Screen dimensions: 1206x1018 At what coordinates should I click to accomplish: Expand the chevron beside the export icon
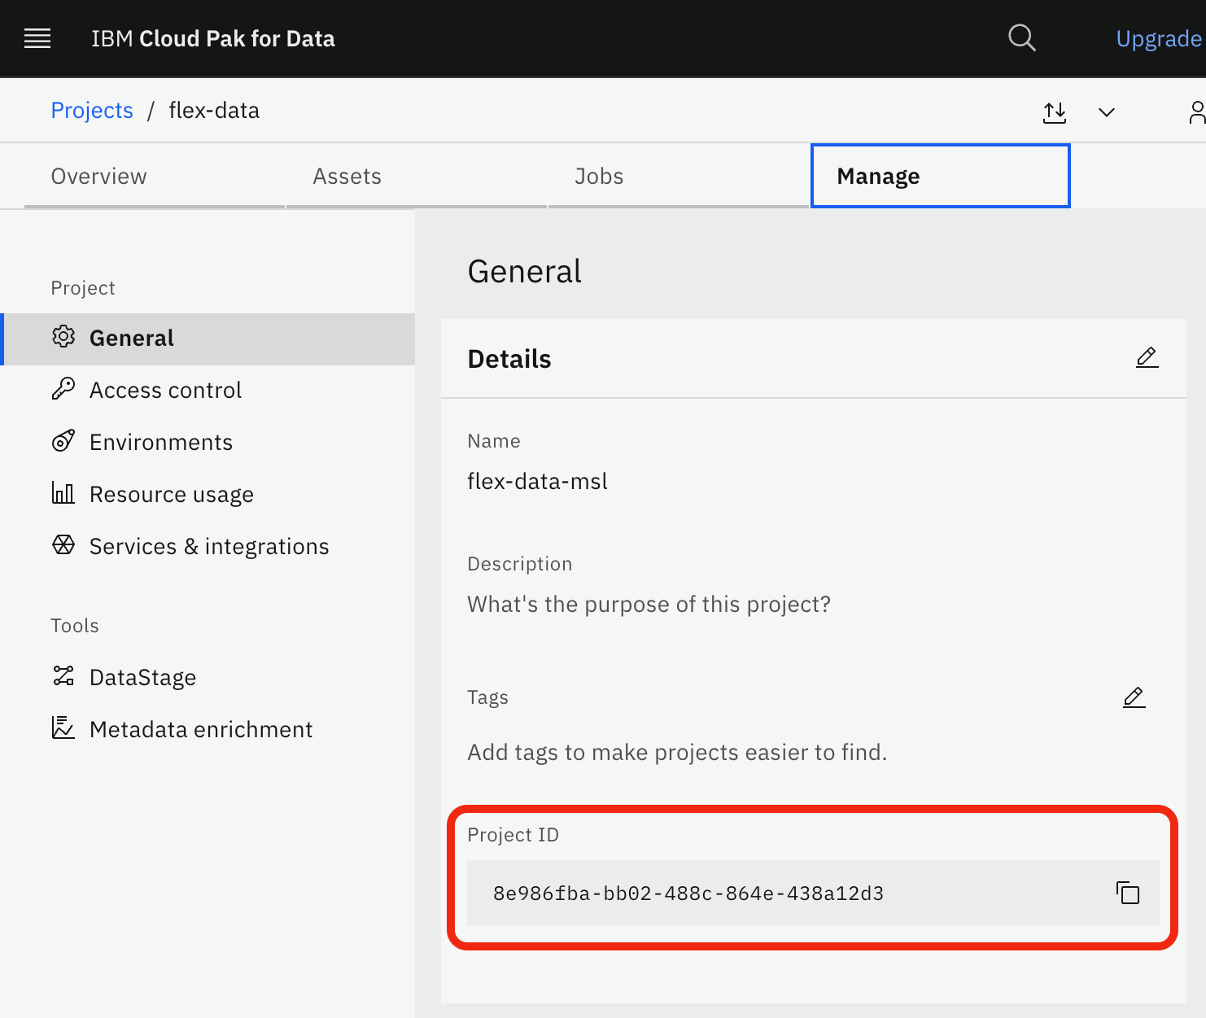[1106, 113]
